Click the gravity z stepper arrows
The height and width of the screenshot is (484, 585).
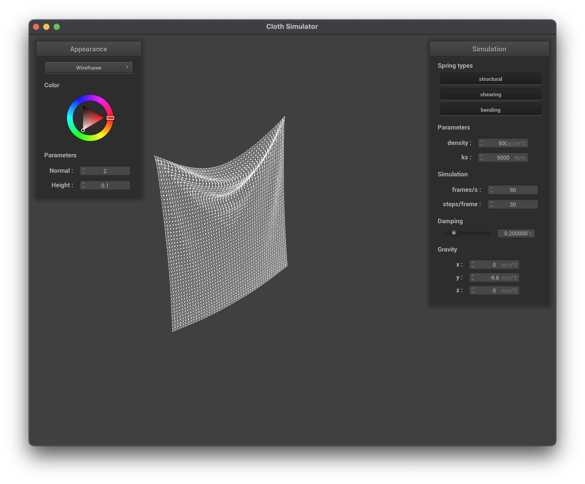472,290
